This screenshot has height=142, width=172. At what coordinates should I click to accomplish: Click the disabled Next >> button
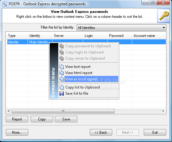click(128, 132)
